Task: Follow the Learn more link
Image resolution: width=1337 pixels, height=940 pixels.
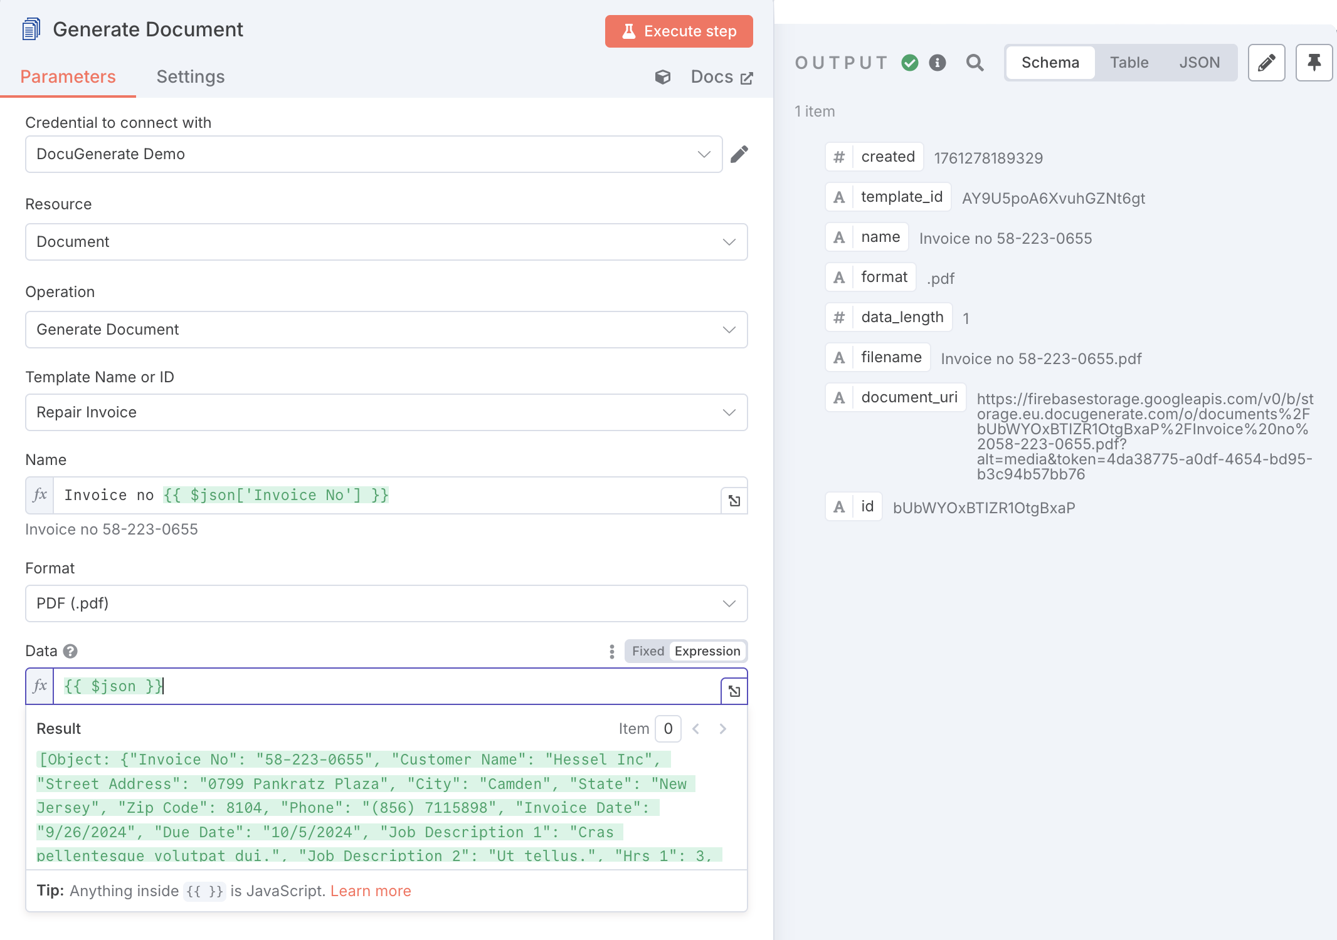Action: coord(371,891)
